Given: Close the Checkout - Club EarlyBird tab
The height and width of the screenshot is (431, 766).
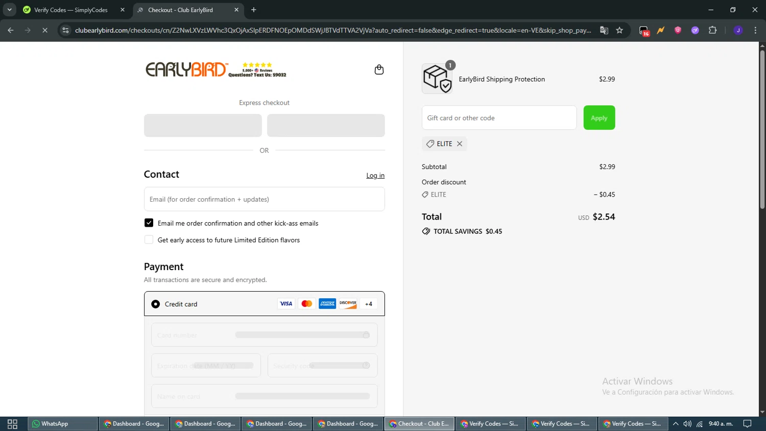Looking at the screenshot, I should click(x=236, y=10).
